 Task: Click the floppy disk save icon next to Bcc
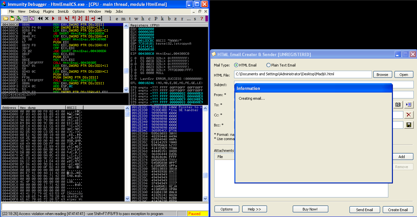409,125
